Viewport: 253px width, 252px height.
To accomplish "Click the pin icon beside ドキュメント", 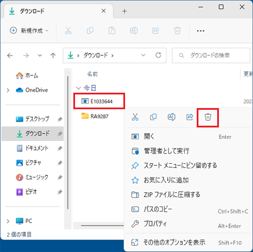I will [x=60, y=148].
